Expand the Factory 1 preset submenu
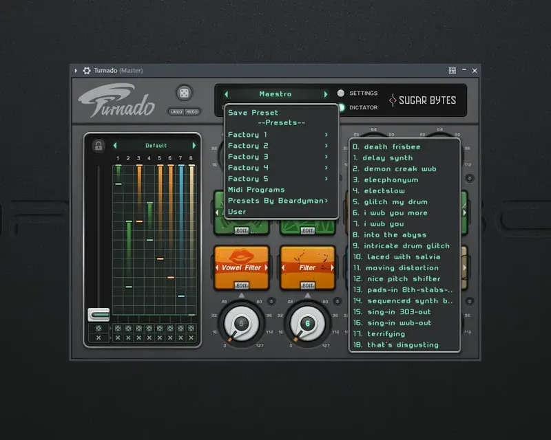This screenshot has width=551, height=440. (x=281, y=135)
